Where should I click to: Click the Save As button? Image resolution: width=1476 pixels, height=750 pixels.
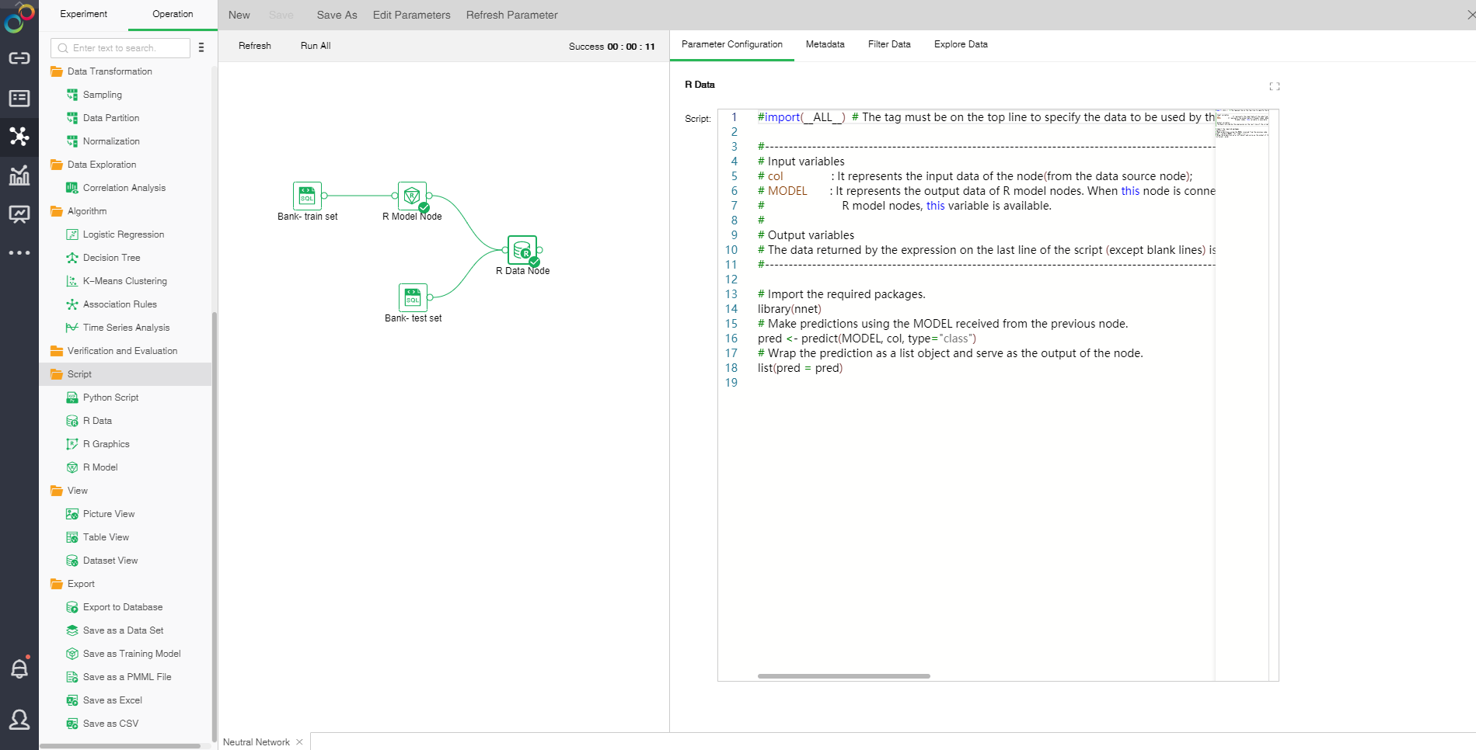337,15
